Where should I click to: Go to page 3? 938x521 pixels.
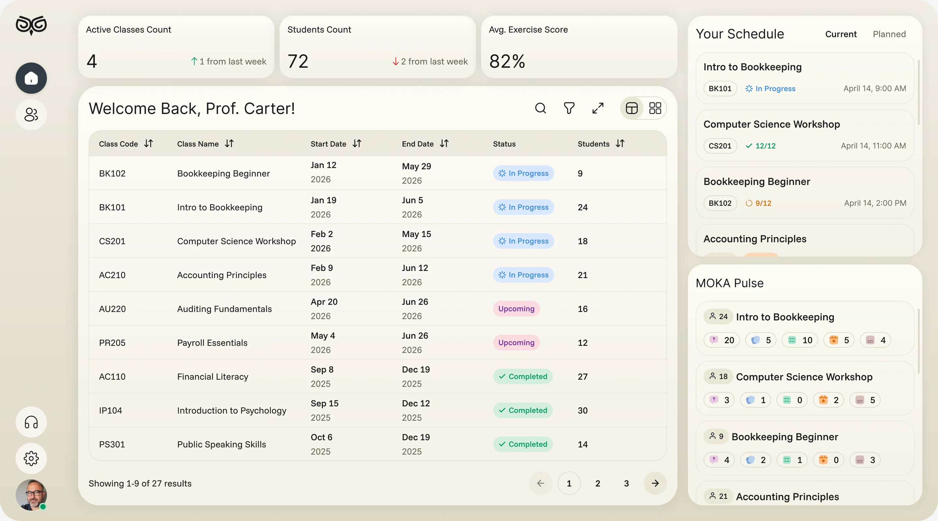coord(626,483)
